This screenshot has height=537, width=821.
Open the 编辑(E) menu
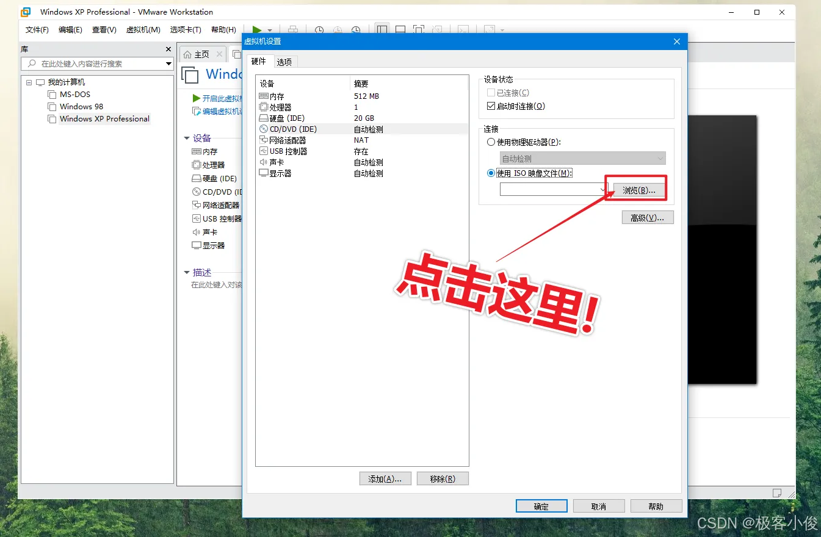click(70, 30)
